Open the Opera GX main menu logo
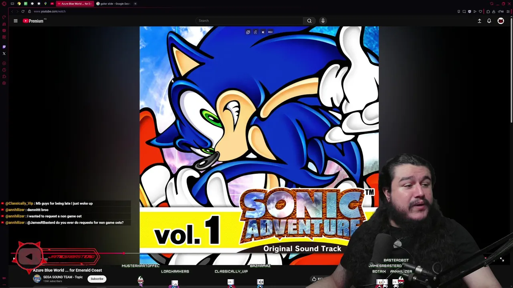Image resolution: width=513 pixels, height=288 pixels. click(4, 4)
